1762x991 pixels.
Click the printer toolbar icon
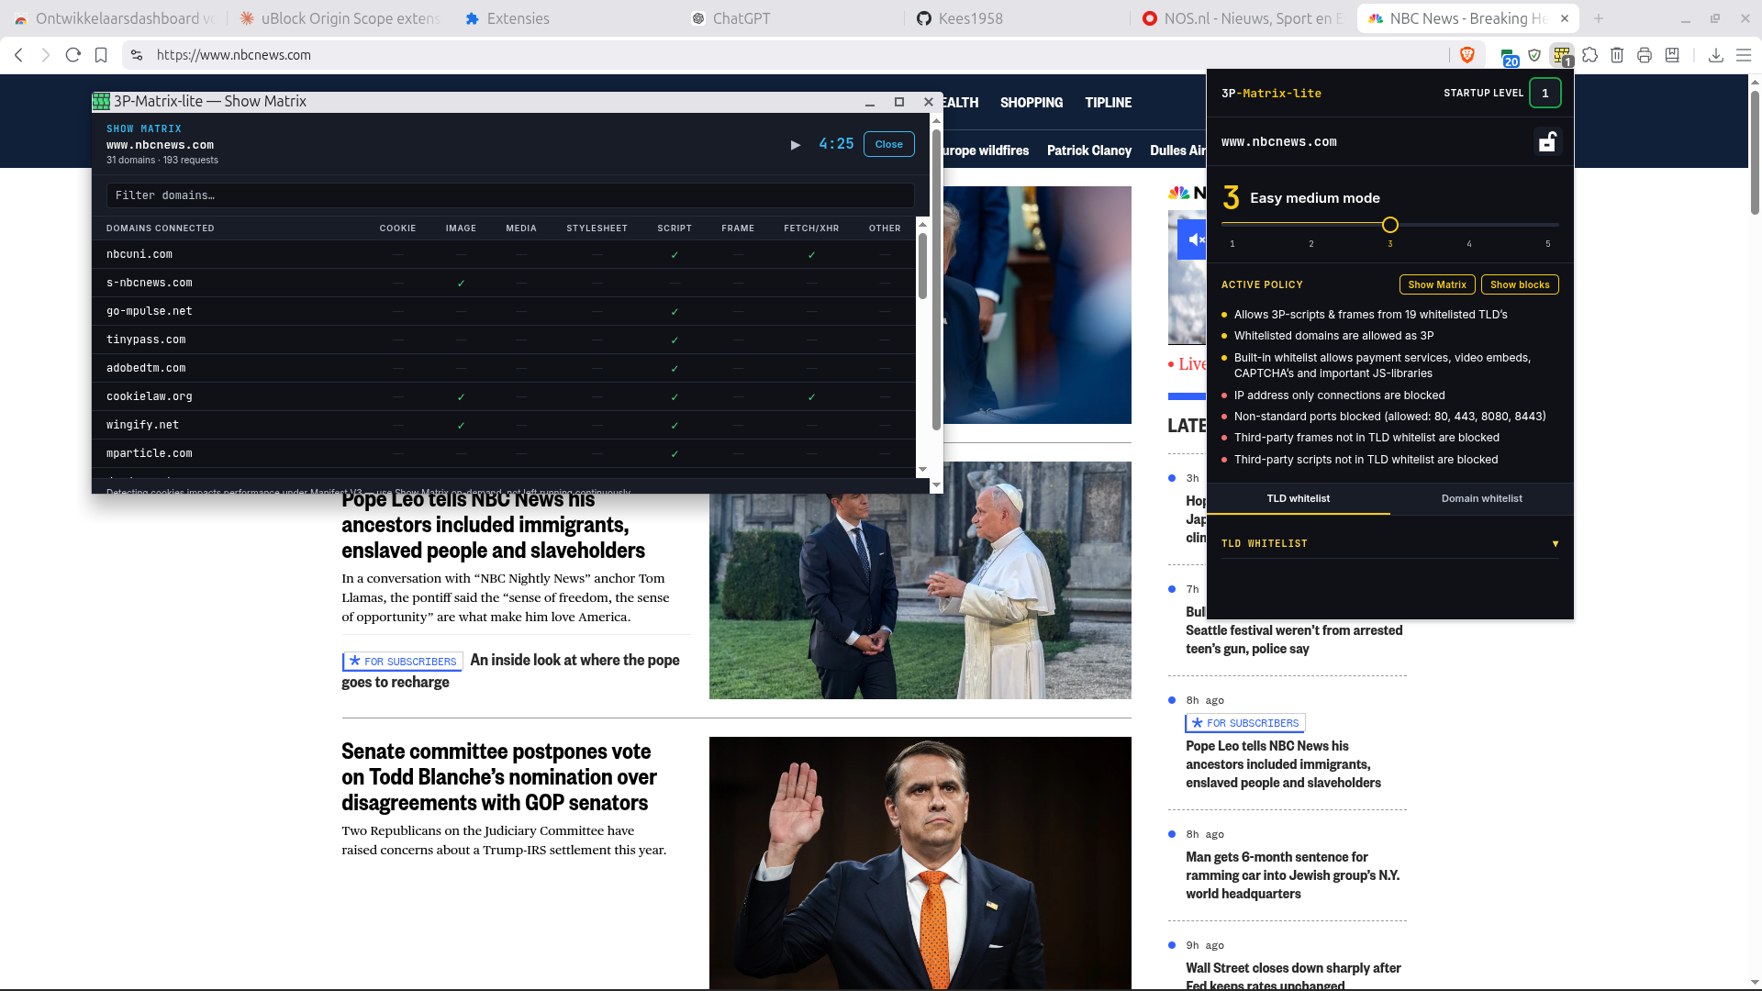[x=1645, y=55]
